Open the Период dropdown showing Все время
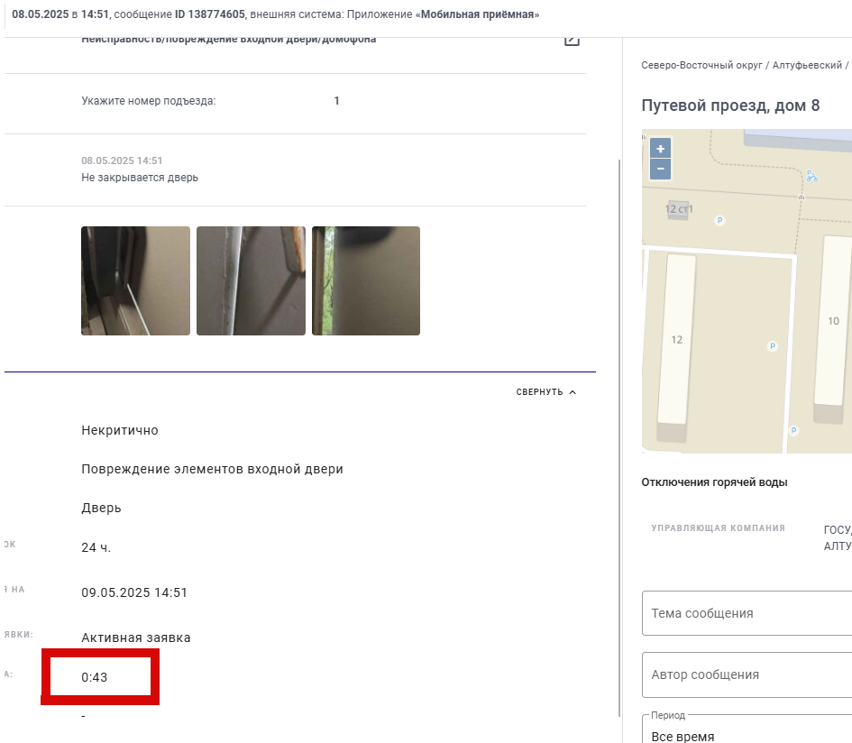 click(x=747, y=730)
